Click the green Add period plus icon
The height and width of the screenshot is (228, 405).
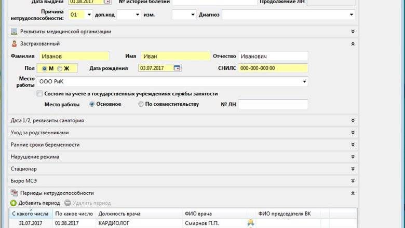14,203
